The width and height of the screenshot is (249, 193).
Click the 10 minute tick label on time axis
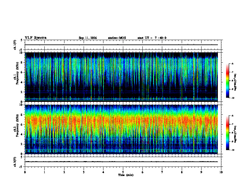tap(221, 172)
